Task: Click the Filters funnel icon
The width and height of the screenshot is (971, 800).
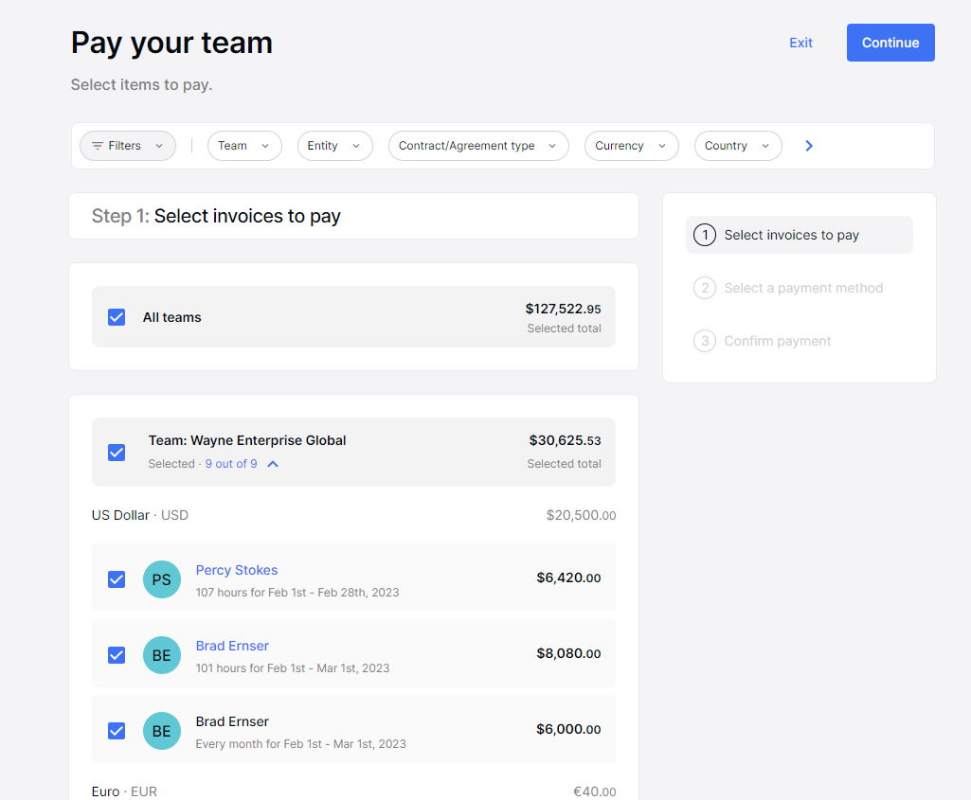Action: 97,146
